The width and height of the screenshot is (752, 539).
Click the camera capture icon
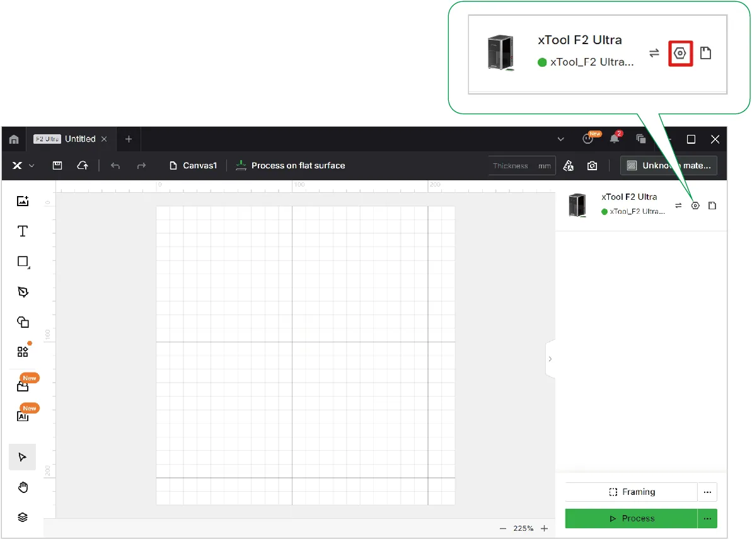tap(593, 165)
